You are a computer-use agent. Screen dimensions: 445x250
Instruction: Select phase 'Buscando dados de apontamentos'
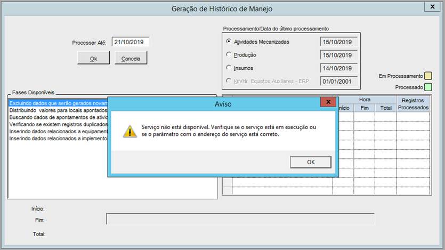point(58,117)
